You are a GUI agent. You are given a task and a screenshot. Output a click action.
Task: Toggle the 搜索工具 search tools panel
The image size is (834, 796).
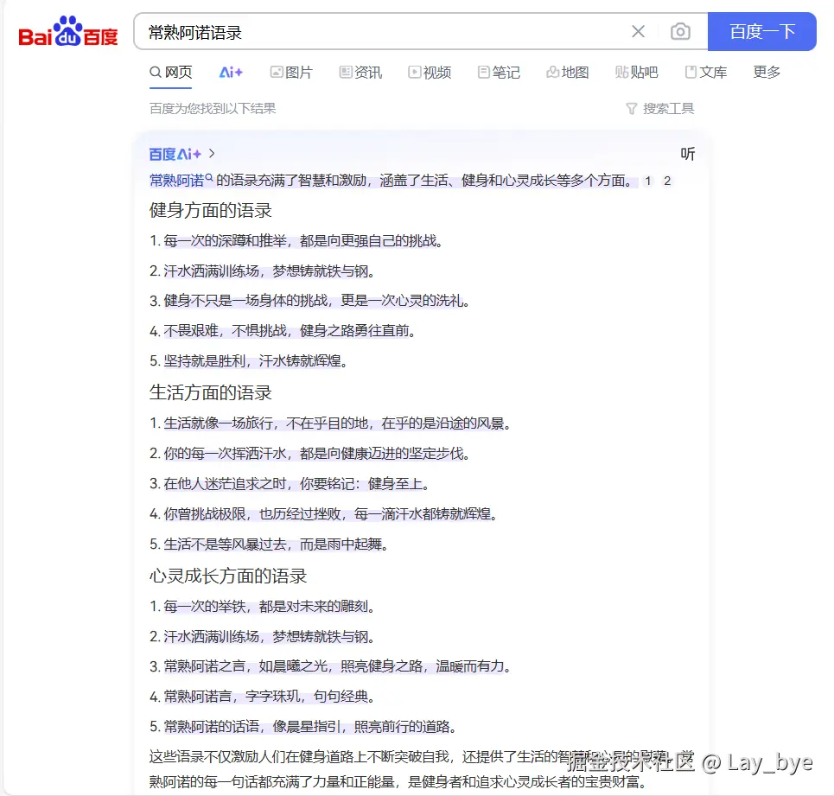point(659,108)
